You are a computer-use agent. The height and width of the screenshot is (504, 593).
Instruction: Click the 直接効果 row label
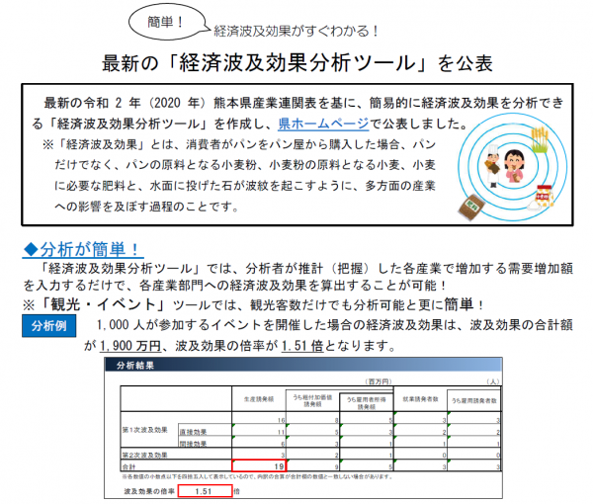[x=199, y=431]
